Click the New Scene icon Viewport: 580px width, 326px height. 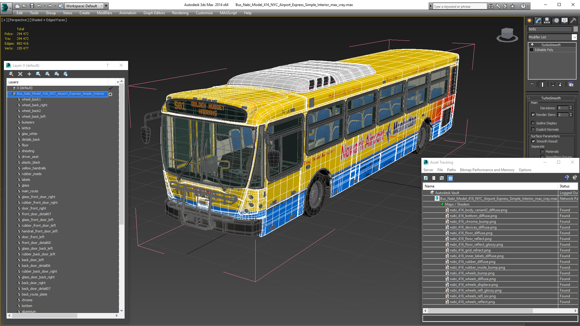tap(17, 6)
